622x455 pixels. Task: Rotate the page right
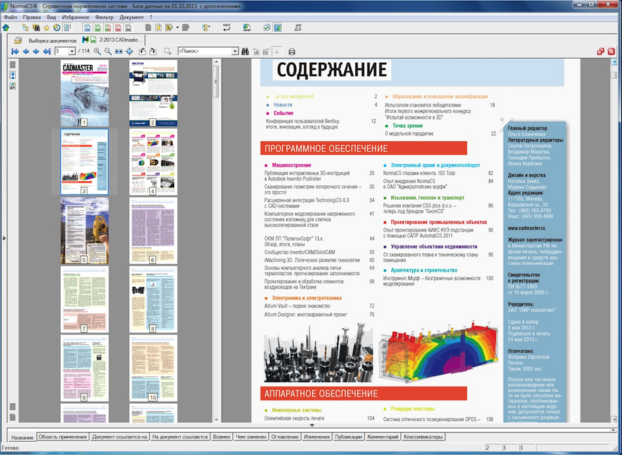(153, 52)
